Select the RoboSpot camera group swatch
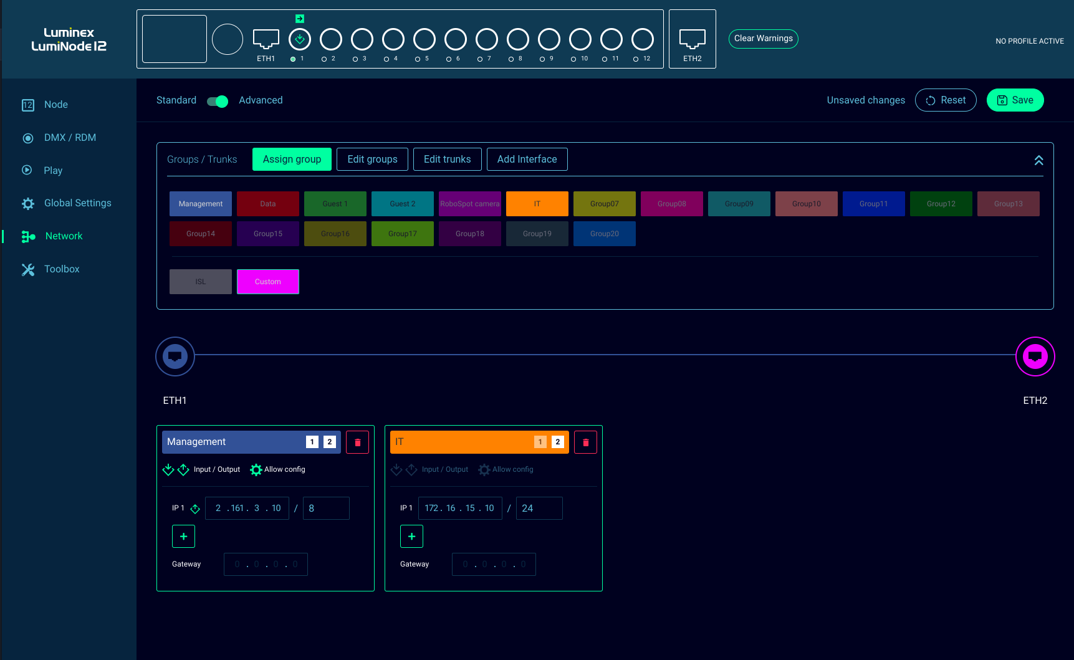Screen dimensions: 1074x660 click(x=469, y=204)
